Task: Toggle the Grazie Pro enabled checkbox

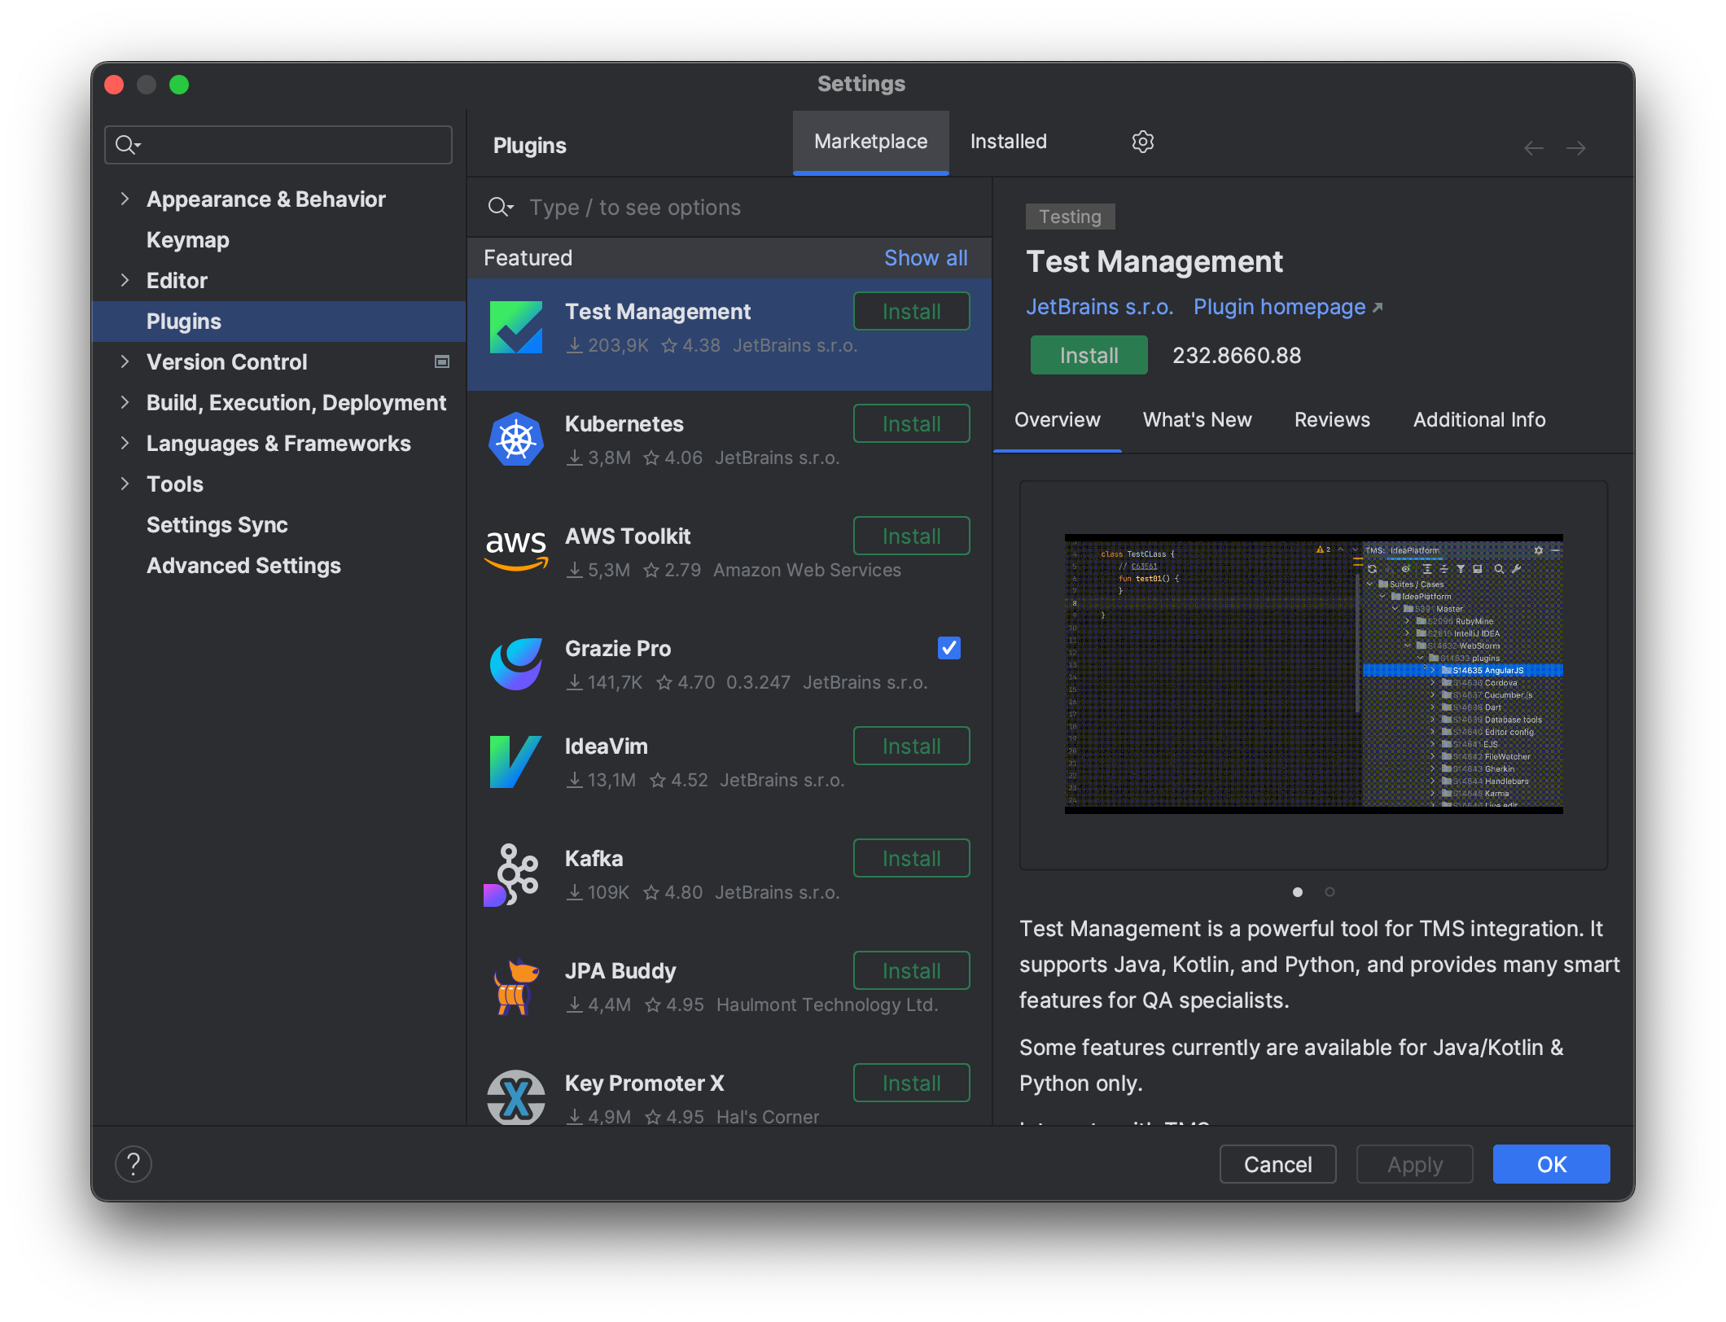Action: [x=949, y=648]
